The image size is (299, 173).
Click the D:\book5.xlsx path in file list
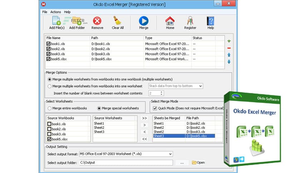click(x=102, y=59)
